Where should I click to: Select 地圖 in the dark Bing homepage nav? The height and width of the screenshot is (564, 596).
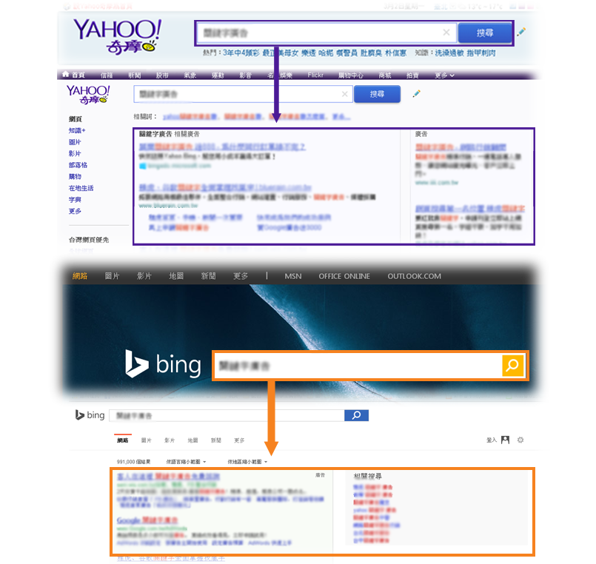[176, 276]
